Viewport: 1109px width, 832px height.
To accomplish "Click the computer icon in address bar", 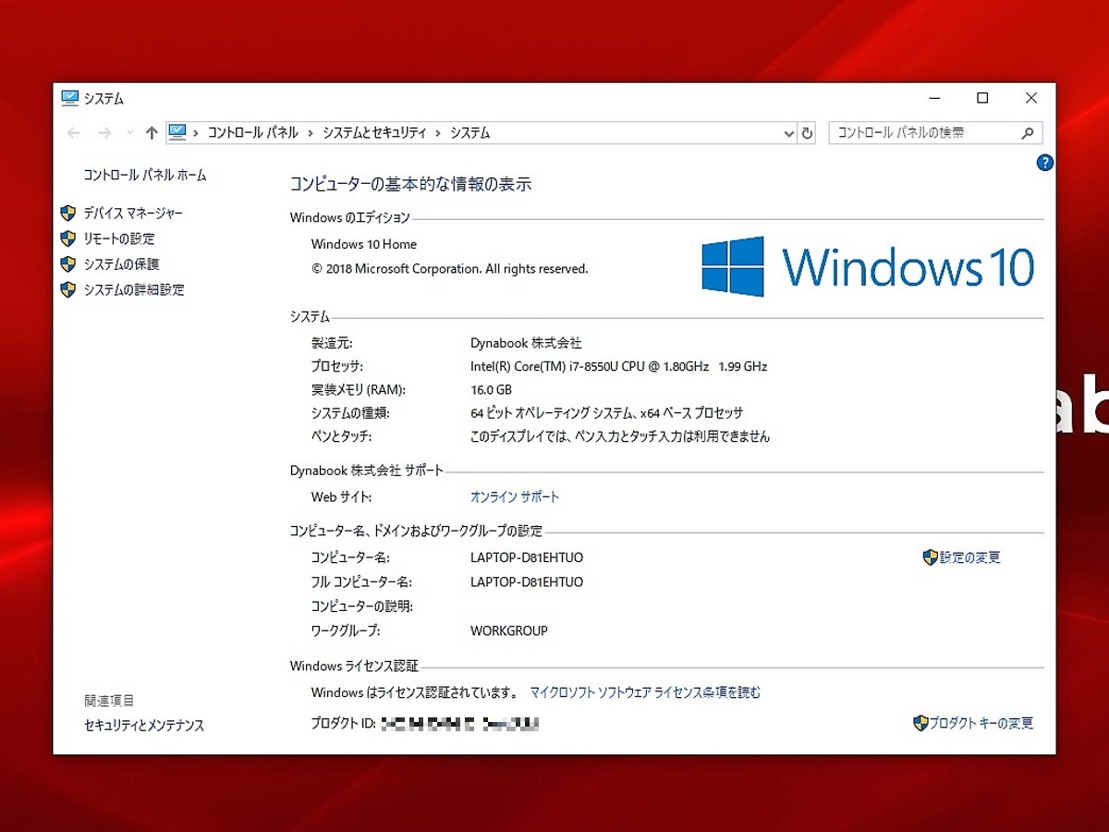I will pos(177,132).
